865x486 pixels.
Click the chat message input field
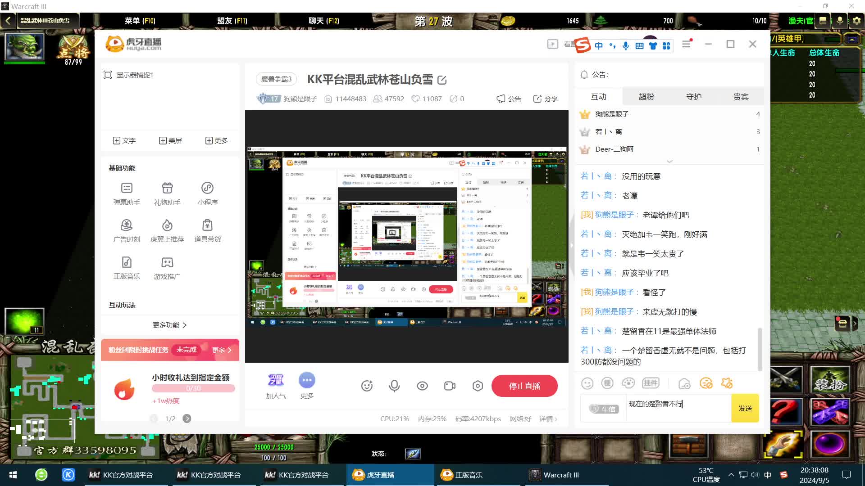click(678, 408)
